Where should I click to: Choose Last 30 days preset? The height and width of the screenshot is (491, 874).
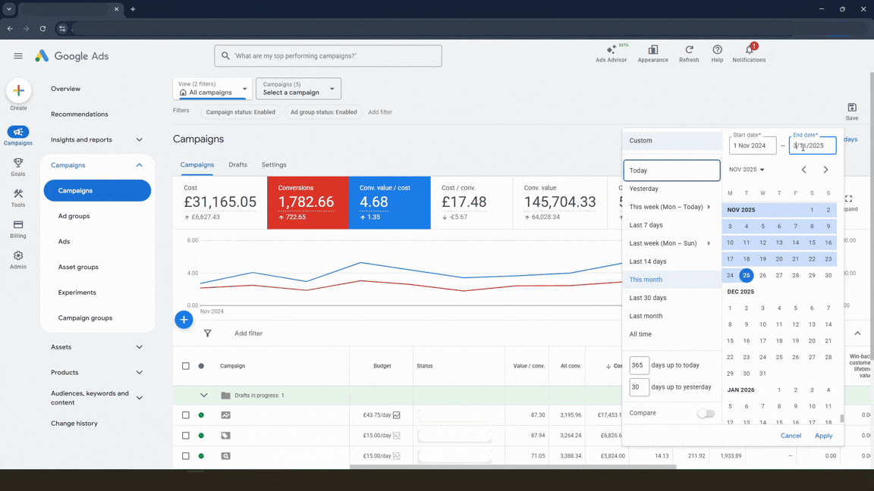[x=647, y=298]
